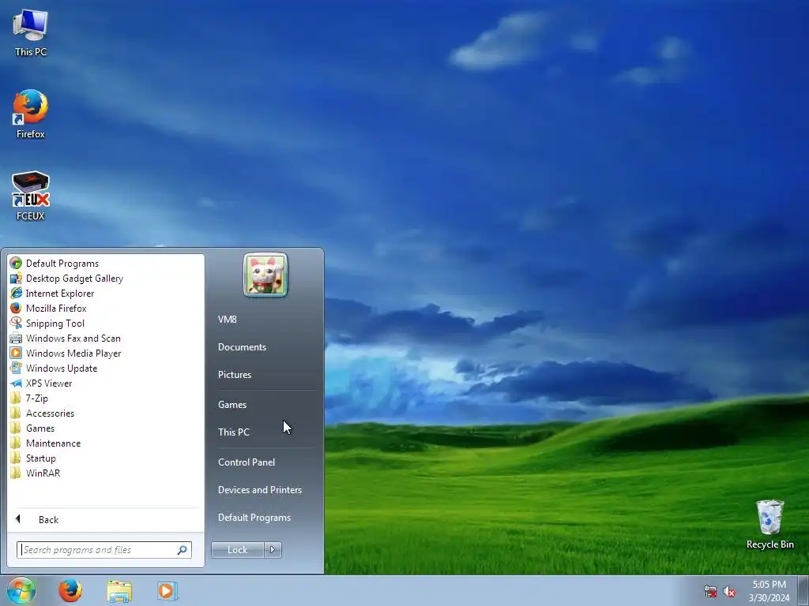Click the Desktop Gadget Gallery icon
809x606 pixels.
(x=16, y=279)
